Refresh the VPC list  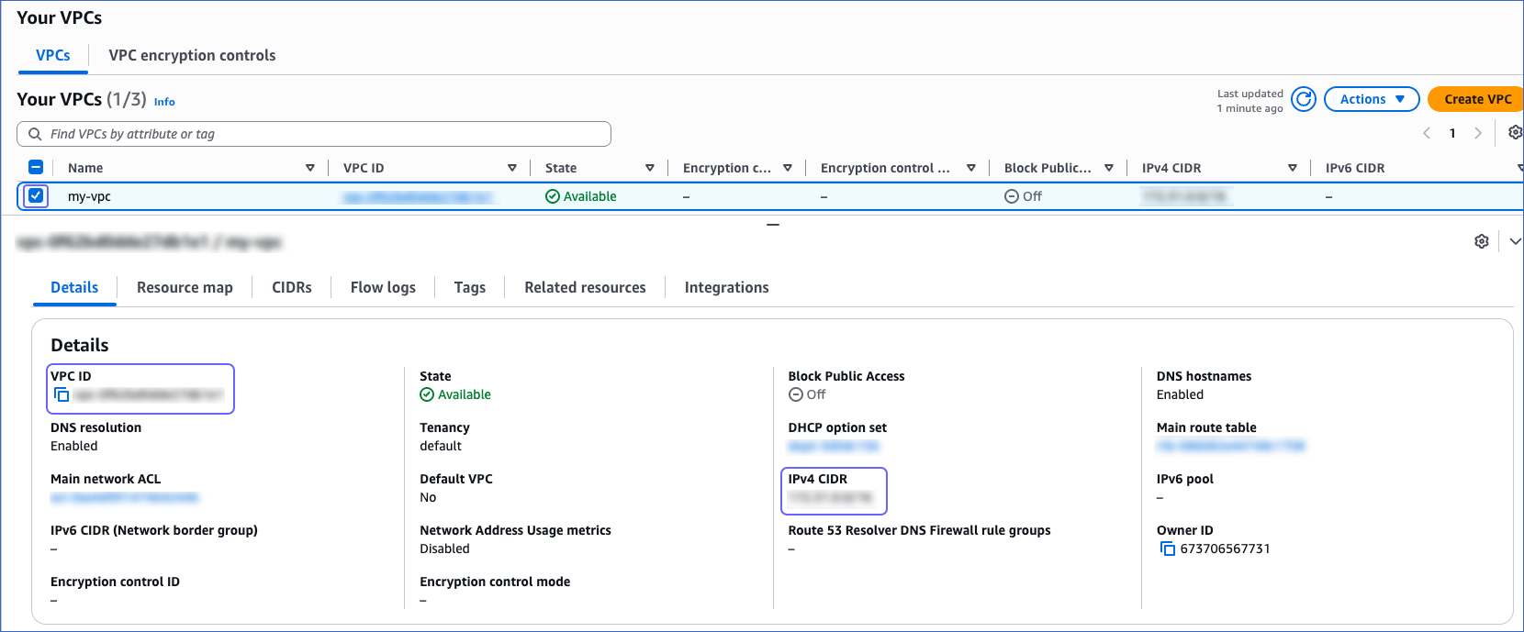(1304, 99)
